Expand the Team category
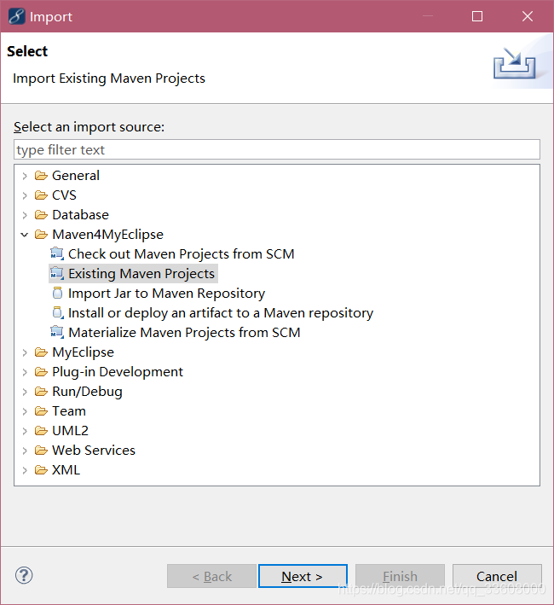The width and height of the screenshot is (554, 605). 25,411
